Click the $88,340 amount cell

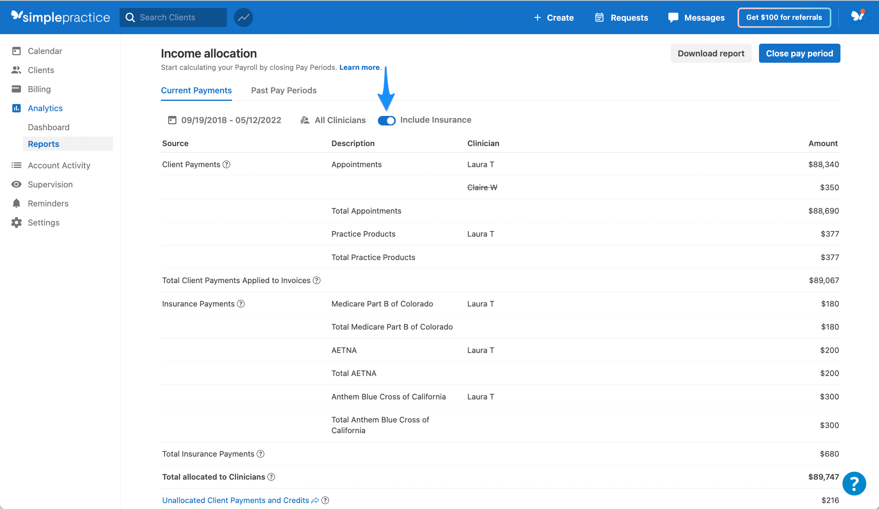pyautogui.click(x=823, y=164)
